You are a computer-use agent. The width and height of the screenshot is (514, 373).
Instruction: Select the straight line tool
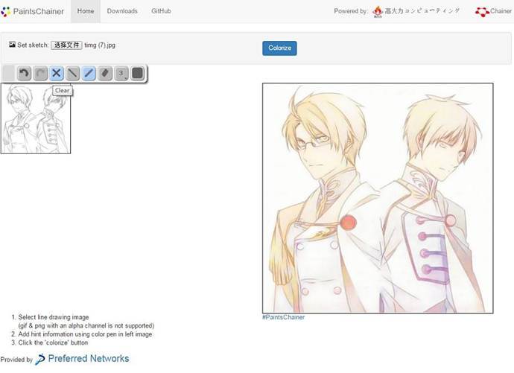coord(73,73)
